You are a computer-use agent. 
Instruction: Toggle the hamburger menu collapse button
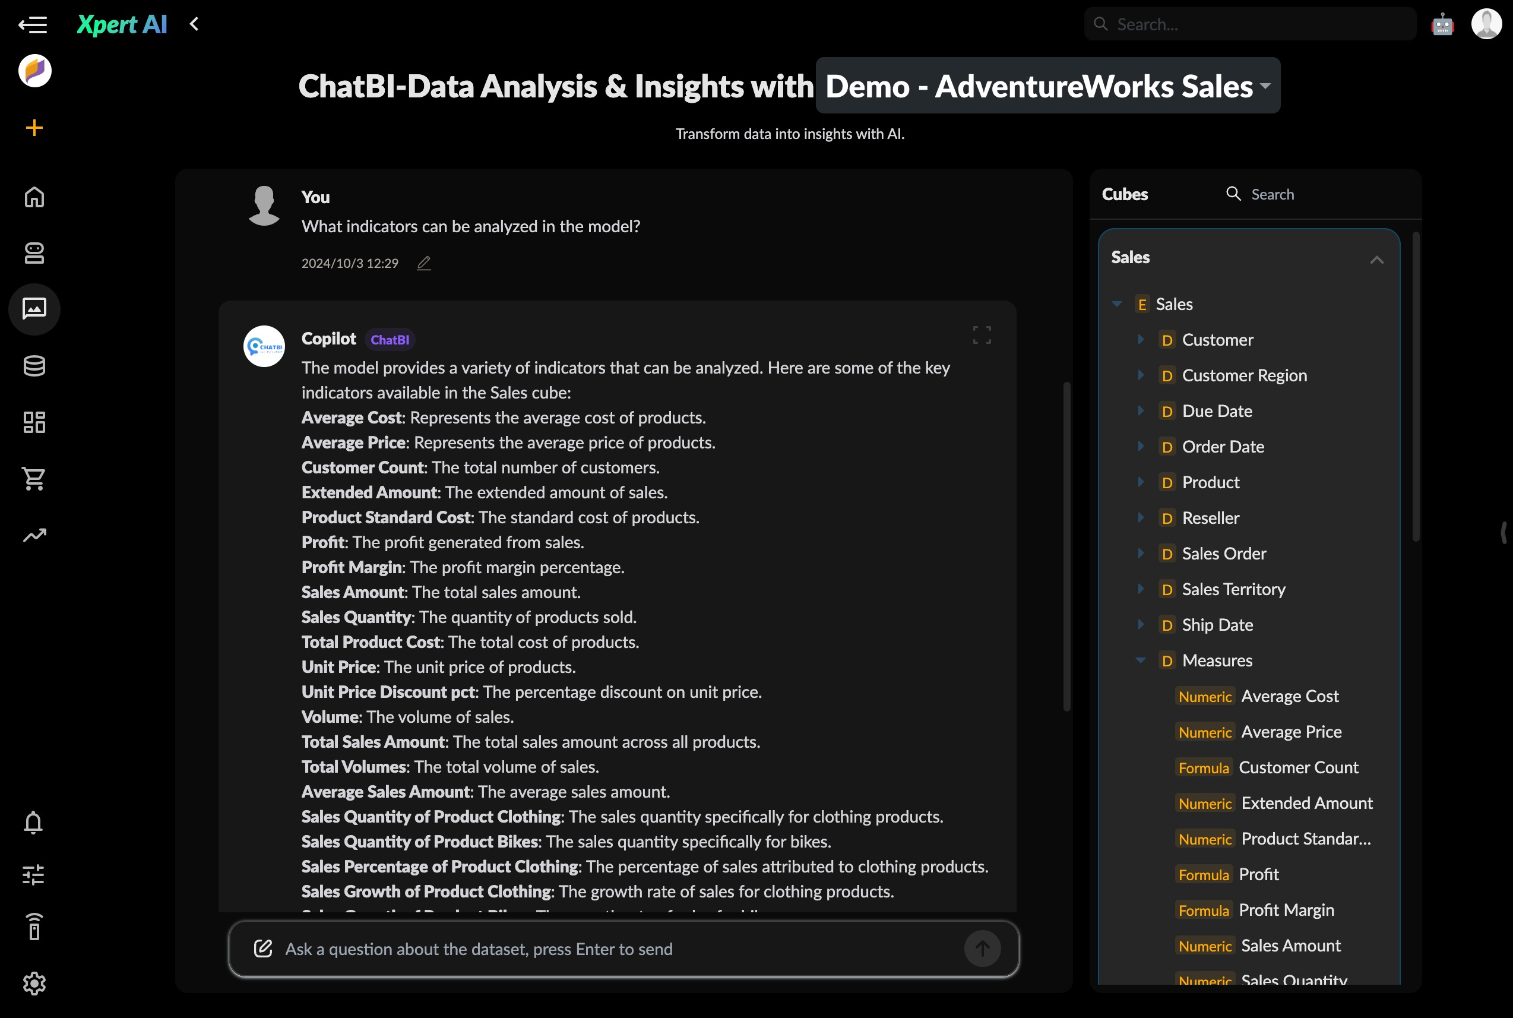click(x=33, y=25)
